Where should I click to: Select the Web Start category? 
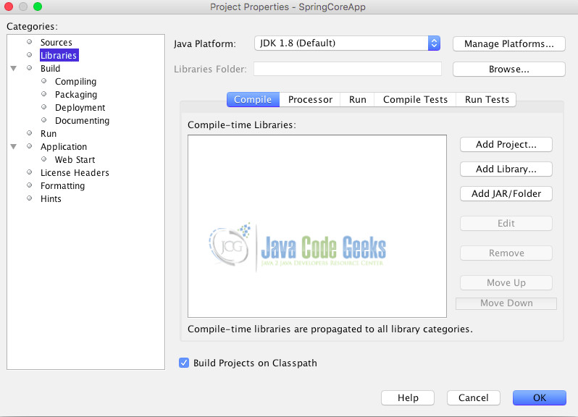[75, 159]
